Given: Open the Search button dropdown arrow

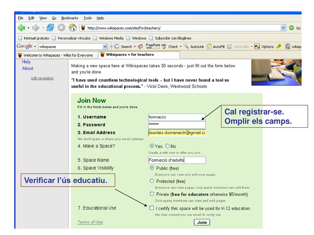Looking at the screenshot, I should [135, 47].
